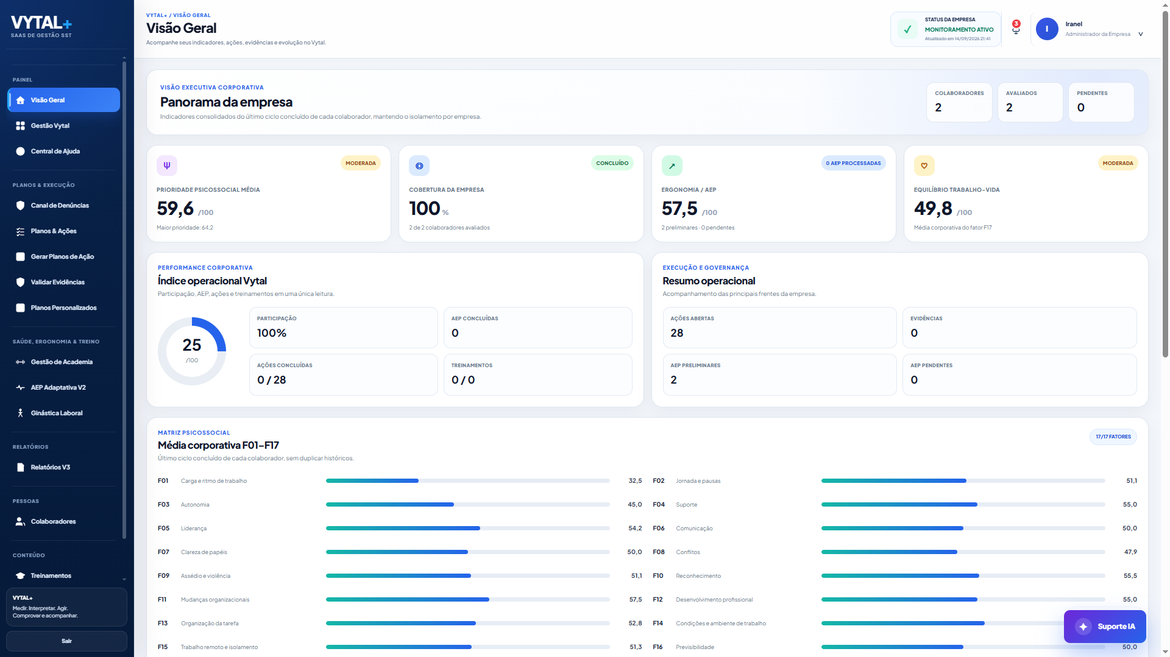Click the Visão Geral home icon
1170x657 pixels.
[x=20, y=100]
